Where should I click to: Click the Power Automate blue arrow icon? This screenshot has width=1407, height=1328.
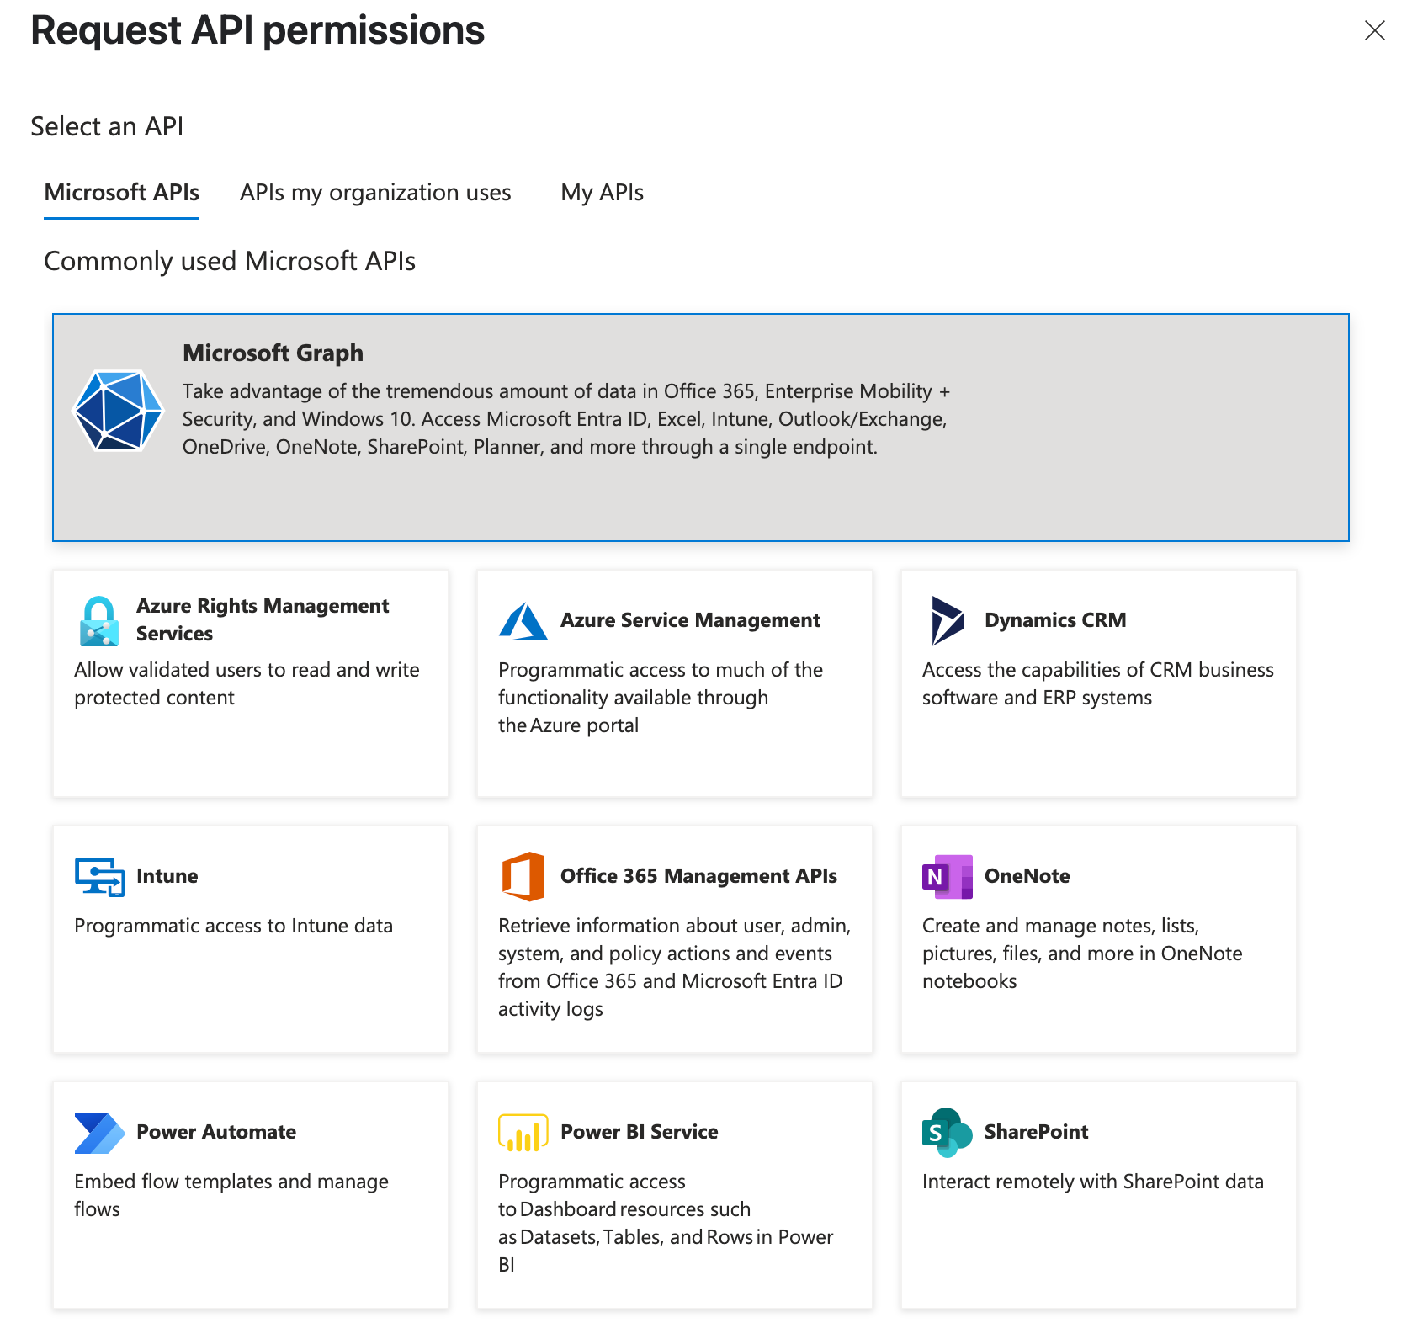[99, 1133]
